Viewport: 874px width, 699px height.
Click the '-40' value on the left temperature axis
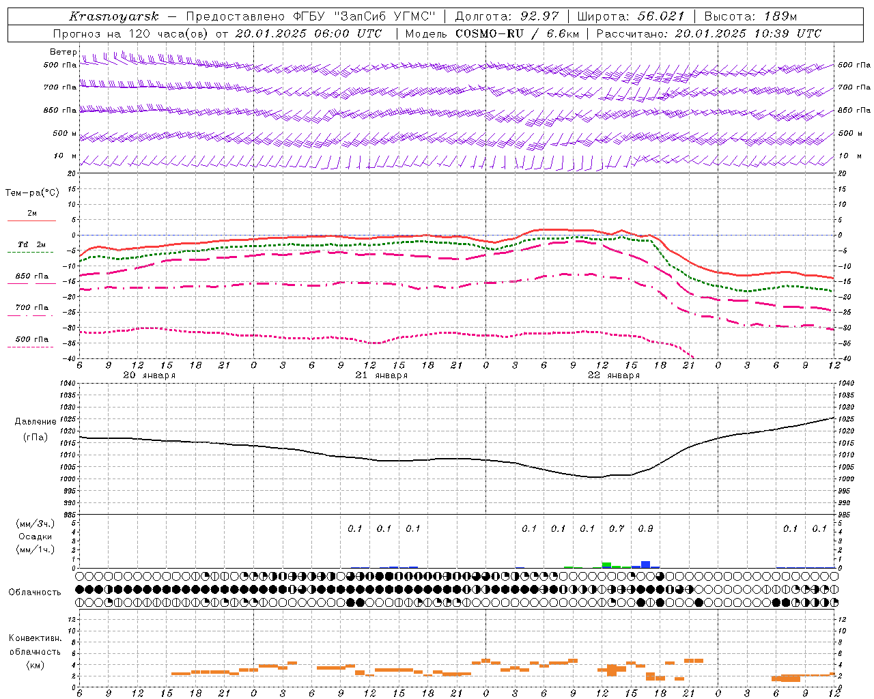(x=69, y=359)
